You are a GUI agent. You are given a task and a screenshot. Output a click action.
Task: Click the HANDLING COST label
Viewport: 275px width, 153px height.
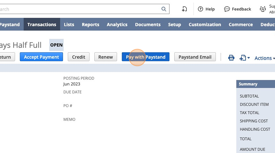tap(255, 129)
